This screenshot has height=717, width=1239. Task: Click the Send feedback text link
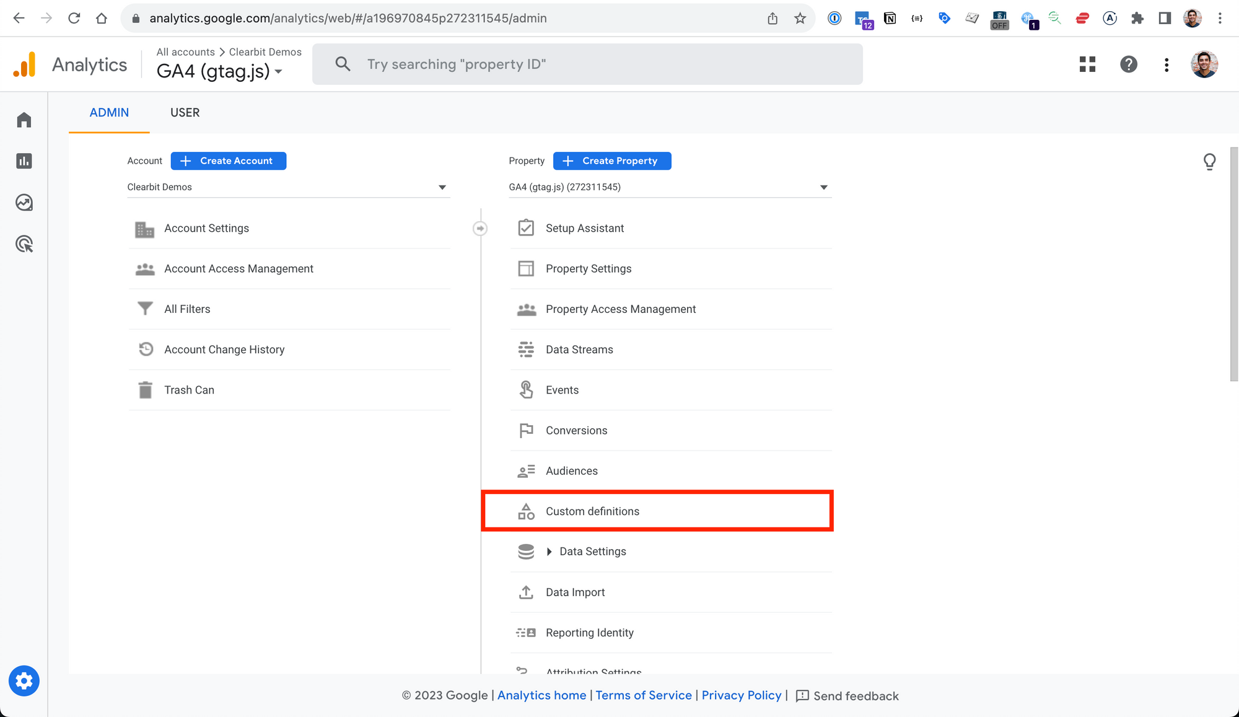click(856, 696)
